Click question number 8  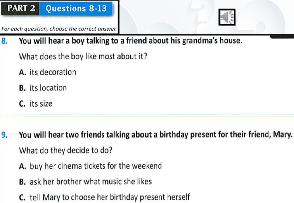pyautogui.click(x=5, y=41)
